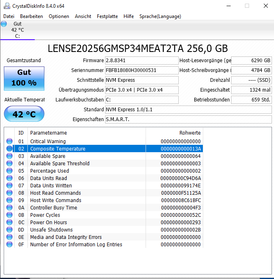Click the 42 °C temperature button
Image resolution: width=274 pixels, height=279 pixels.
[x=24, y=114]
